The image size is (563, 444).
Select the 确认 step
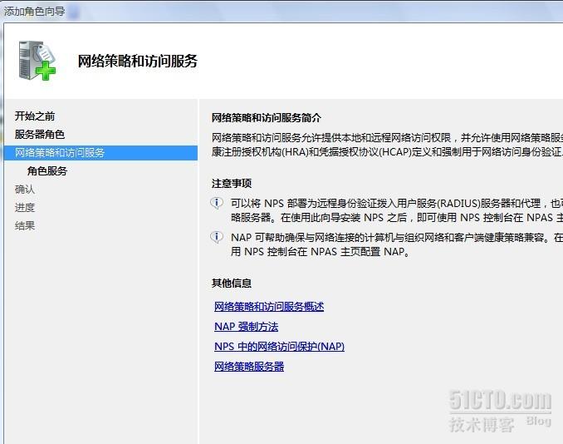[x=25, y=189]
